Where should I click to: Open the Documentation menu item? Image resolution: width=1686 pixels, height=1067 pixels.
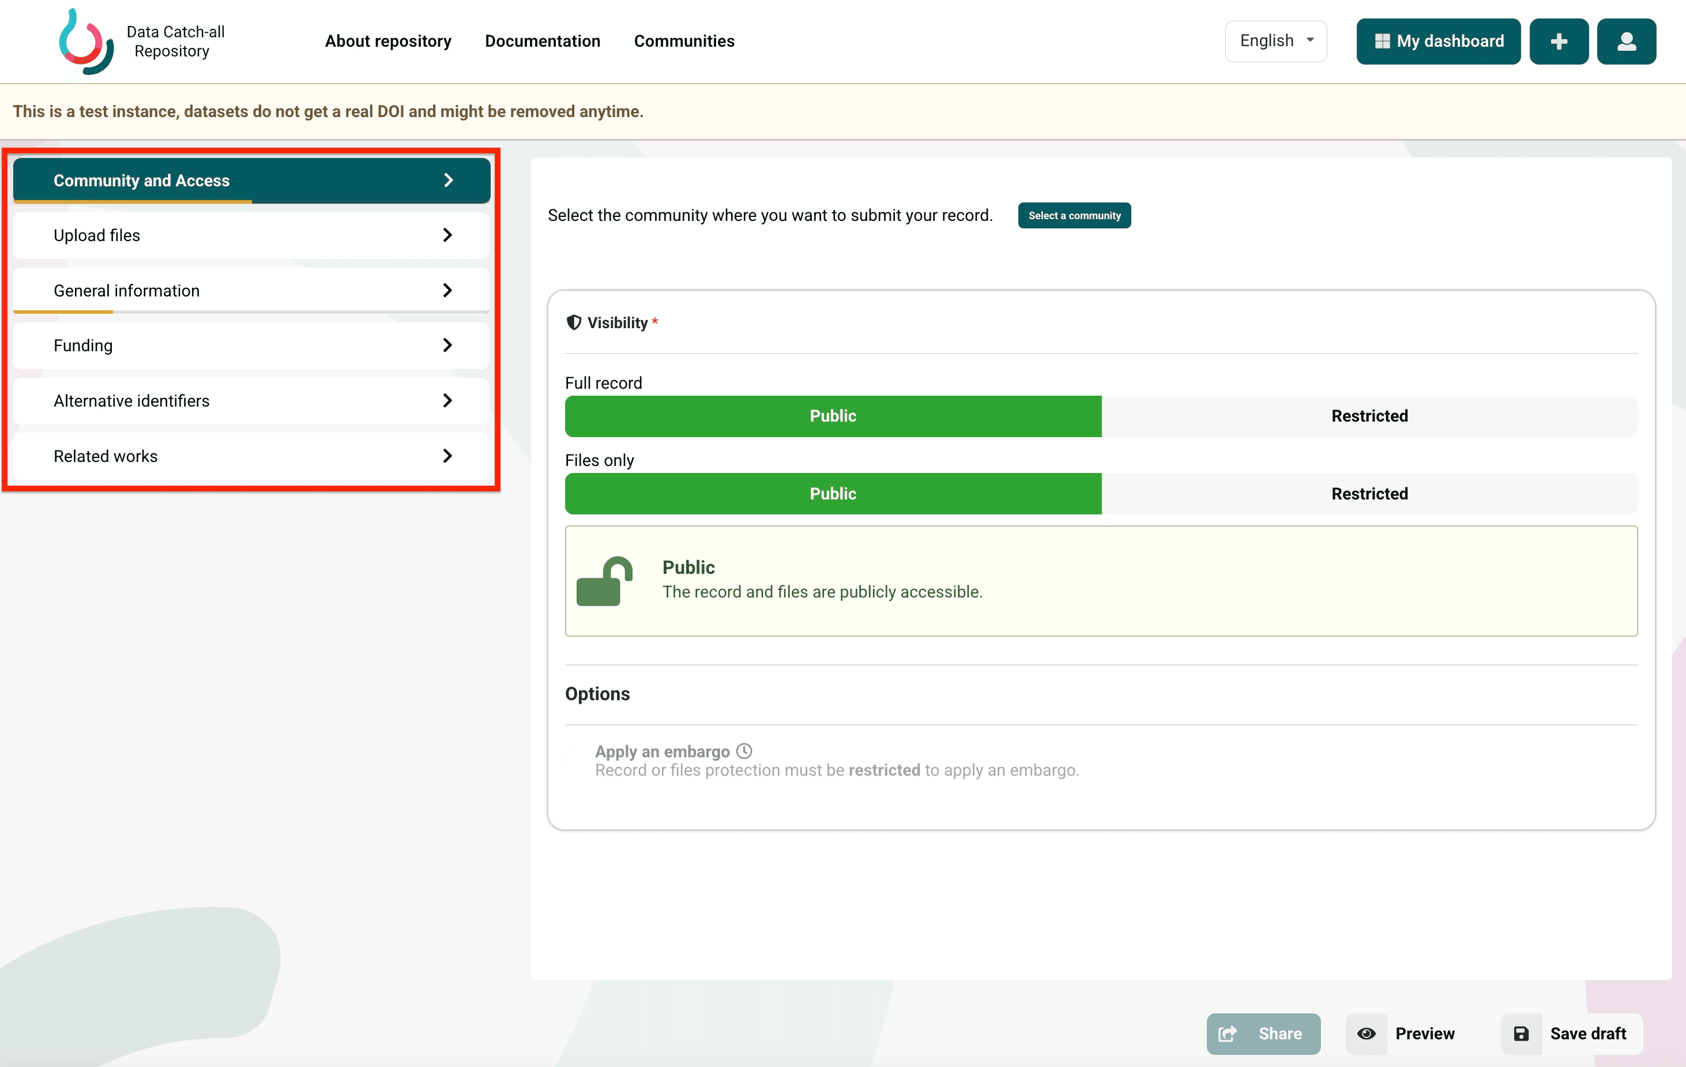(542, 42)
